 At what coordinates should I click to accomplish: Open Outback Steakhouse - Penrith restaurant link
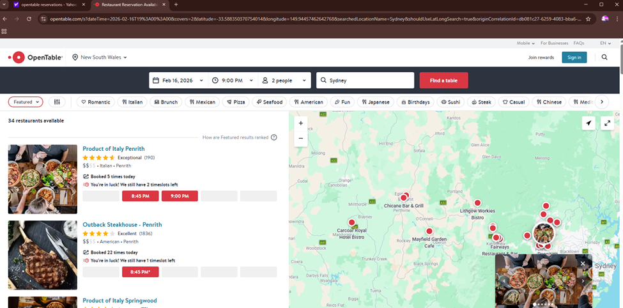click(123, 224)
